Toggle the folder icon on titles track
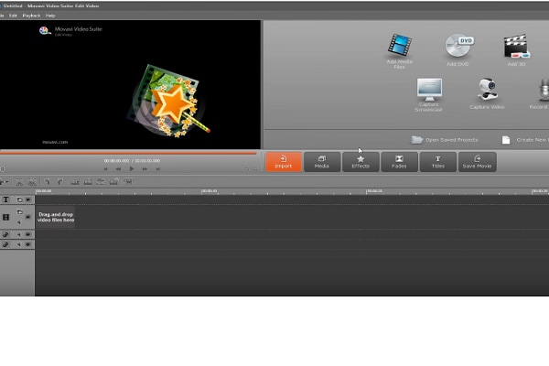 [x=19, y=199]
